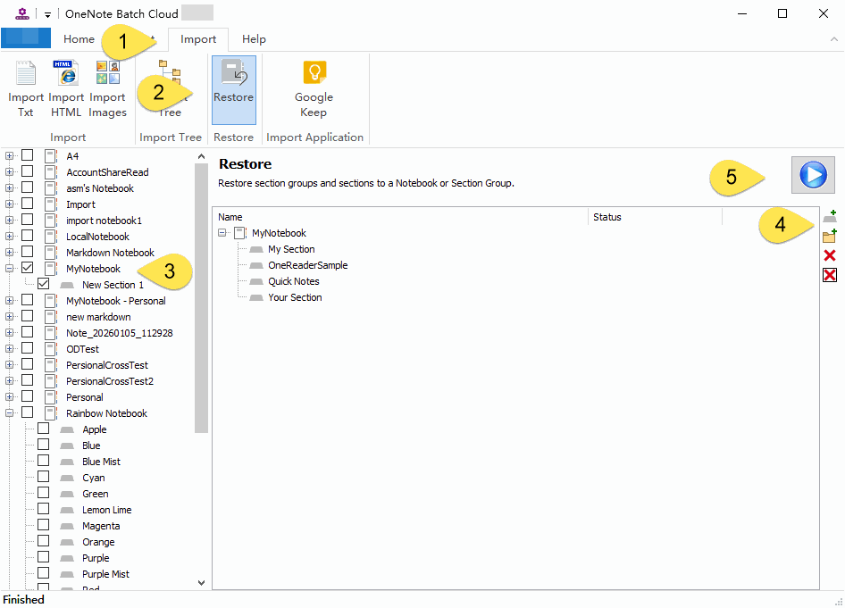Open the Google Keep import
845x608 pixels.
[314, 89]
